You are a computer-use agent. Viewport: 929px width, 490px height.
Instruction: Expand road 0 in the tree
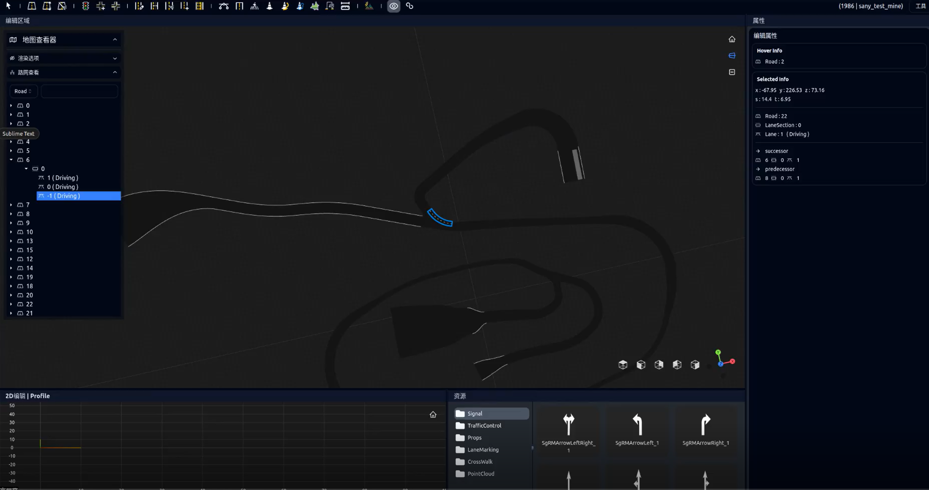coord(11,105)
